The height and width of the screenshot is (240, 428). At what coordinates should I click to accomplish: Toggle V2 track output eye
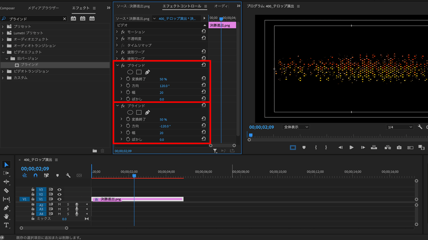pyautogui.click(x=59, y=195)
